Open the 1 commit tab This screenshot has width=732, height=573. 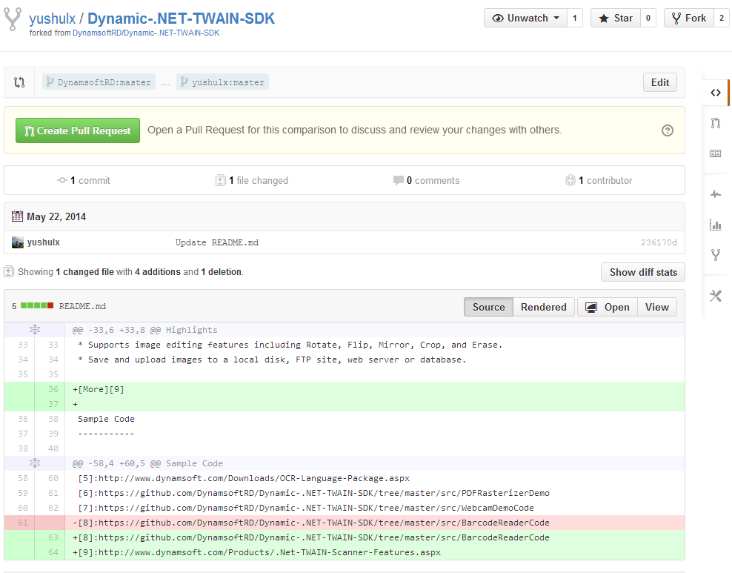(84, 180)
